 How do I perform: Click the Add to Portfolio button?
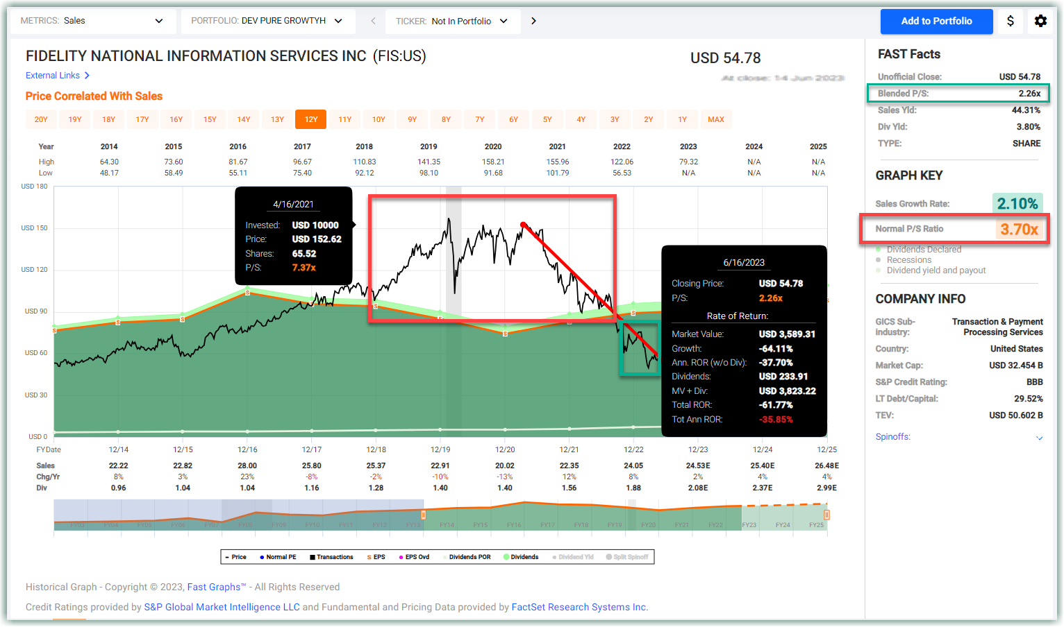tap(936, 22)
